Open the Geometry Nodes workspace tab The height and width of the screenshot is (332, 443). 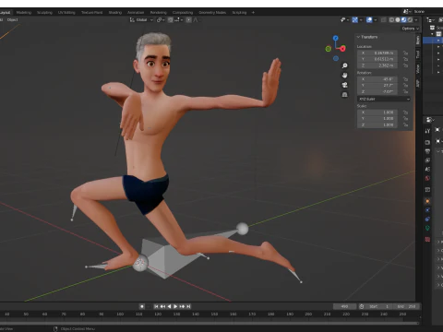pos(212,12)
